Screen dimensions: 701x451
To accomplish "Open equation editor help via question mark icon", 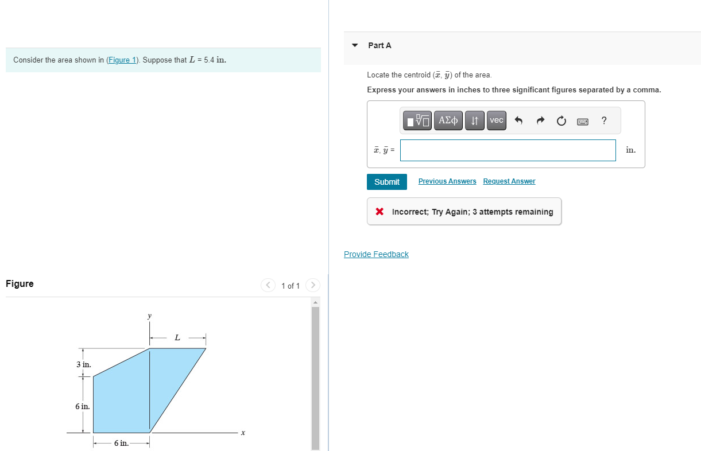I will click(x=603, y=120).
